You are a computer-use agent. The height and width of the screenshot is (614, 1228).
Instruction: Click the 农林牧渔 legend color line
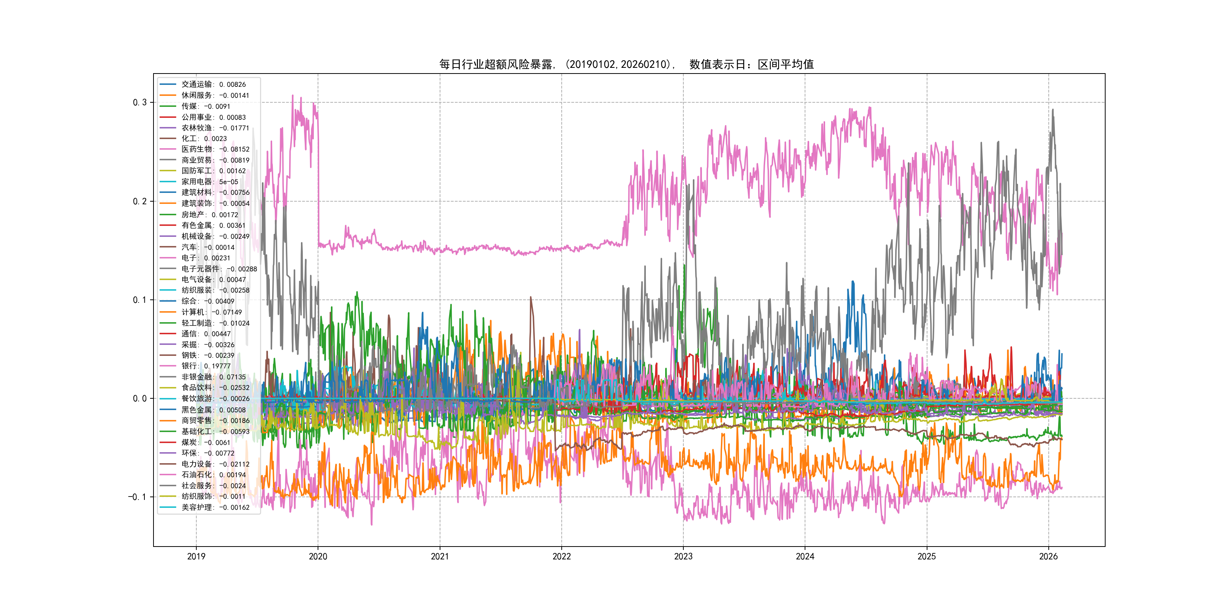tap(168, 128)
